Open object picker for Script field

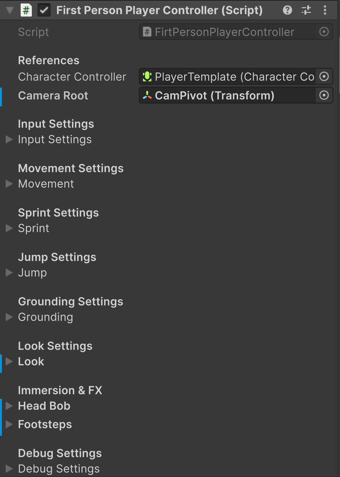(x=324, y=32)
